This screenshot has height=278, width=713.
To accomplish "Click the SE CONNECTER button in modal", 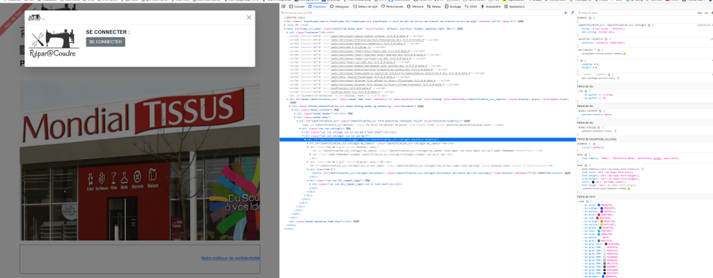I will [x=106, y=42].
